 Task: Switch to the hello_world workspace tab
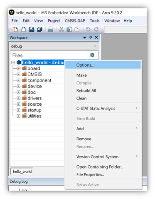[x=22, y=172]
